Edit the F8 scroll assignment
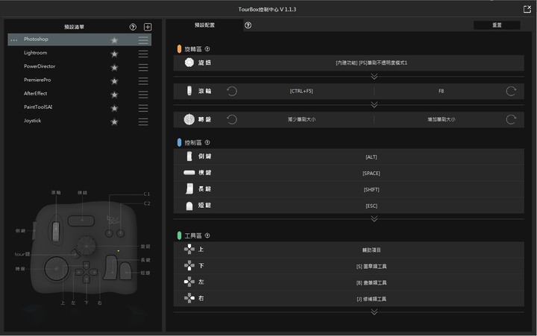 pyautogui.click(x=441, y=91)
